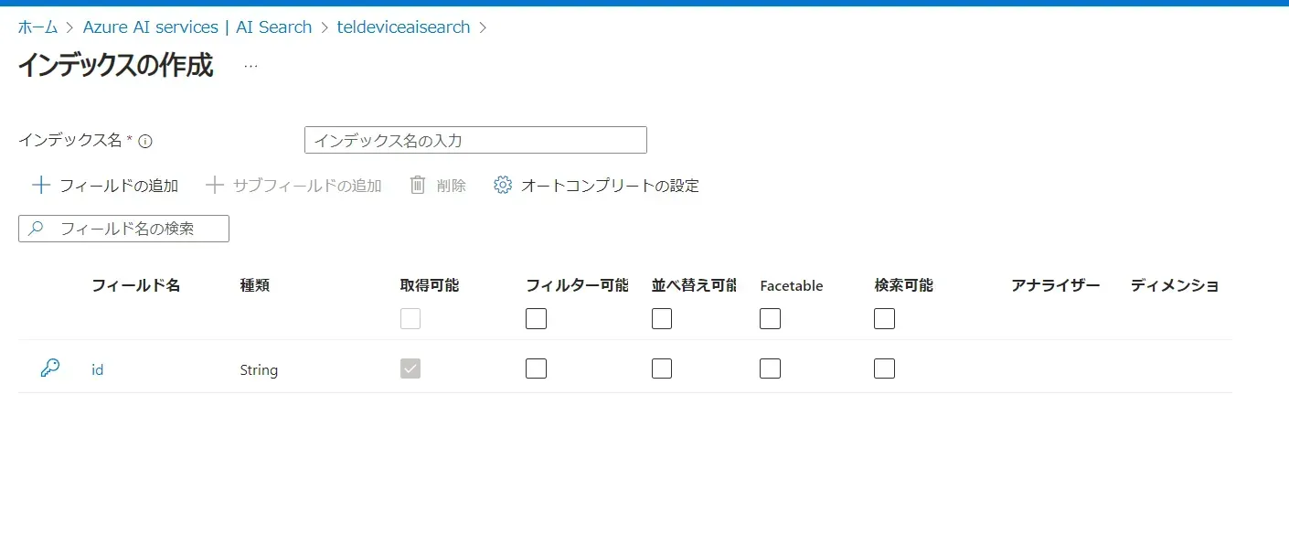Viewport: 1289px width, 534px height.
Task: Navigate to teldeviceaisearch breadcrumb
Action: coord(403,27)
